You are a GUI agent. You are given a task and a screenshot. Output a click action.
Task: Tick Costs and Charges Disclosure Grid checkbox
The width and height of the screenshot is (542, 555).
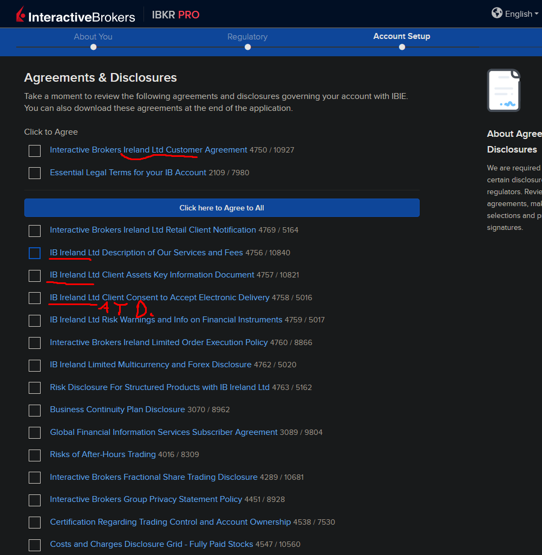35,545
